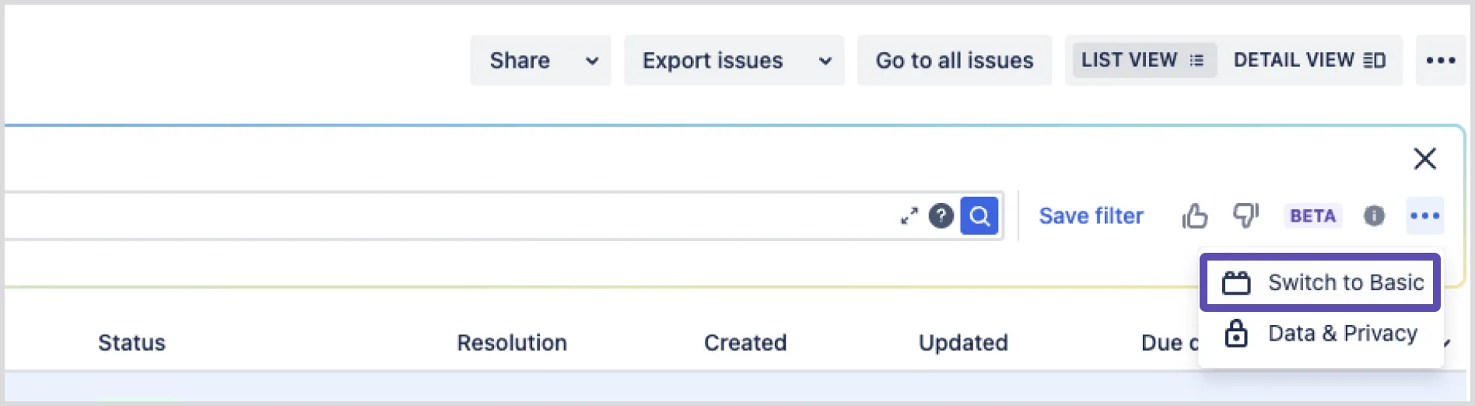Open the Export issues dropdown
Viewport: 1475px width, 406px height.
[x=734, y=60]
